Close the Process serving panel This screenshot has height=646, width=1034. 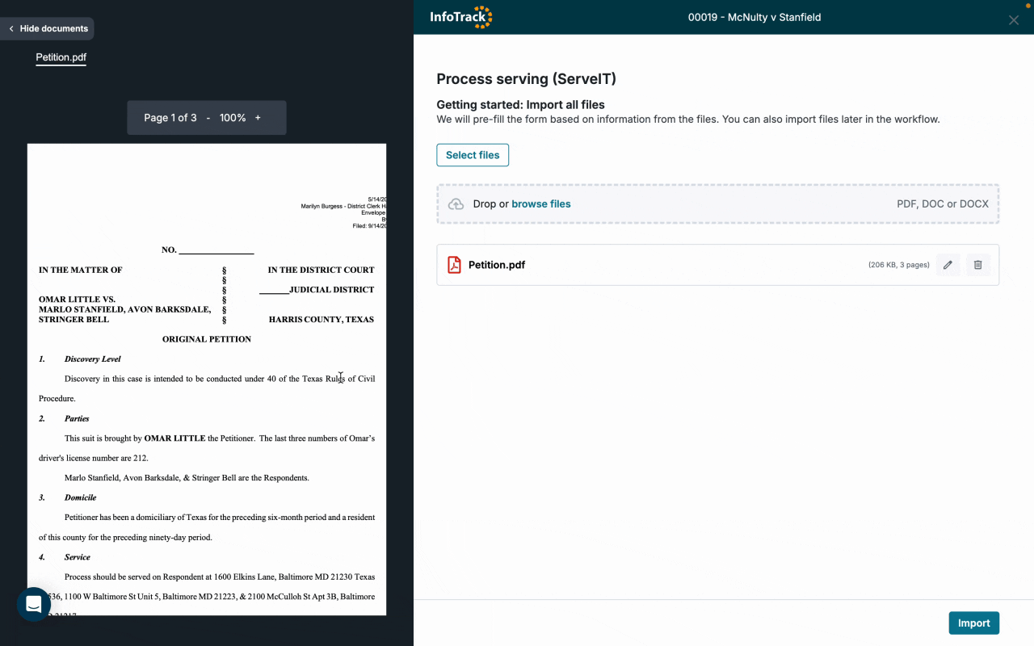point(1013,20)
